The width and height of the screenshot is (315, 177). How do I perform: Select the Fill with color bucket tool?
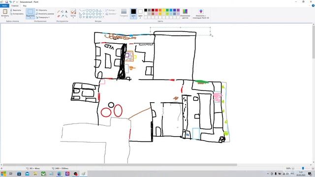(x=63, y=12)
